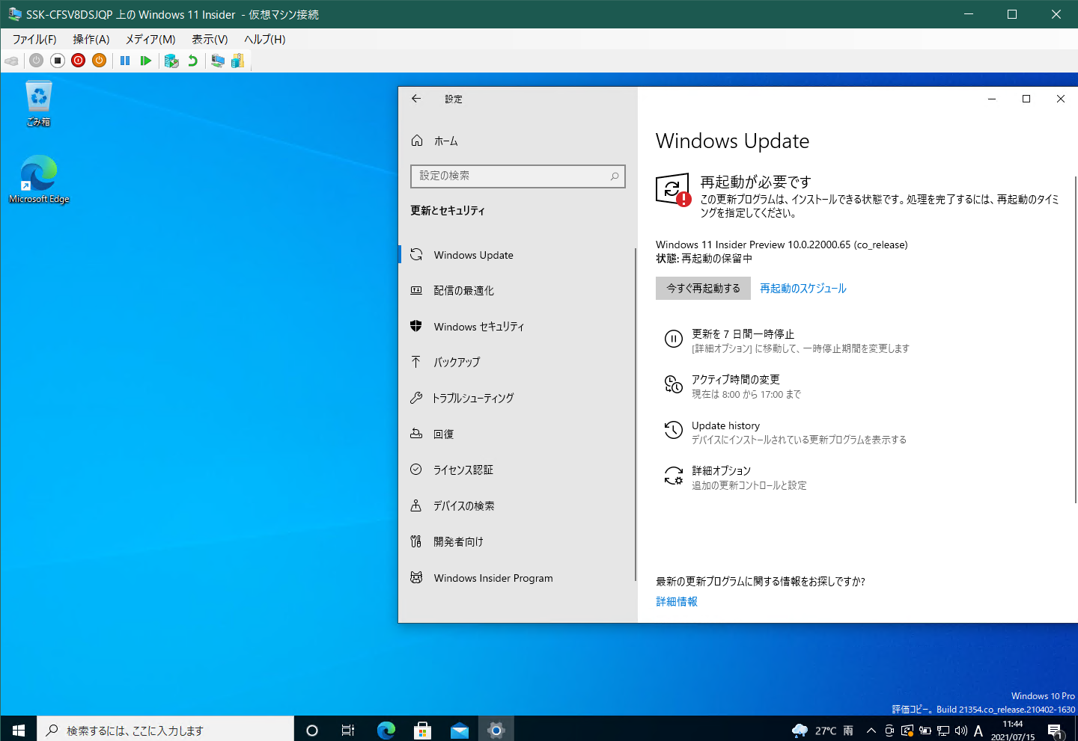The image size is (1078, 741).
Task: Open the ファイル(F) menu
Action: [x=34, y=40]
